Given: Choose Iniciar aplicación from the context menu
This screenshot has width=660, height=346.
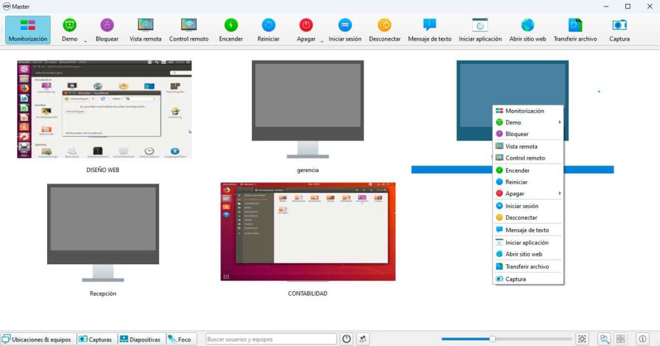Looking at the screenshot, I should coord(527,243).
